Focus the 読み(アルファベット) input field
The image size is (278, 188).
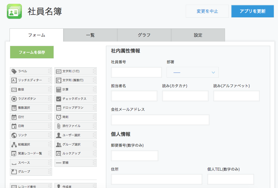[x=236, y=96]
